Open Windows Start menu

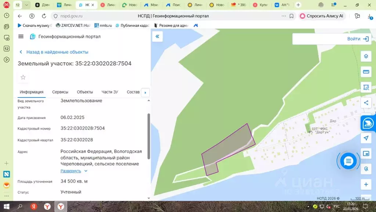click(6, 206)
